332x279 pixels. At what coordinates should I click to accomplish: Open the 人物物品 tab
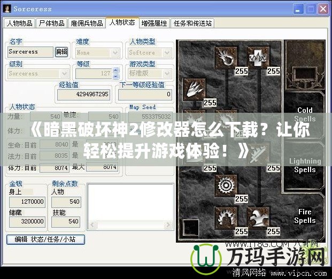coord(19,24)
